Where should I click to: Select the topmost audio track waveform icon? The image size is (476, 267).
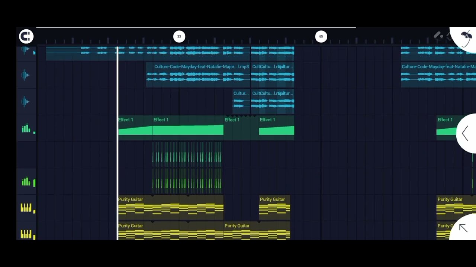(25, 50)
